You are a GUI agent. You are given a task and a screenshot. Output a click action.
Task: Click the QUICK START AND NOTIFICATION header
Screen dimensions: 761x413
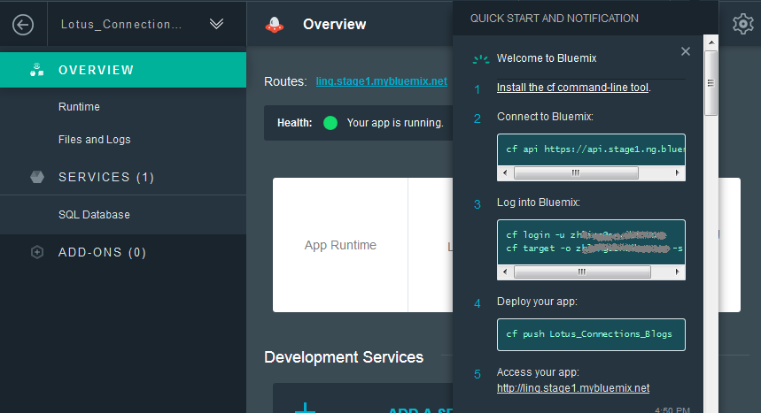(x=555, y=19)
